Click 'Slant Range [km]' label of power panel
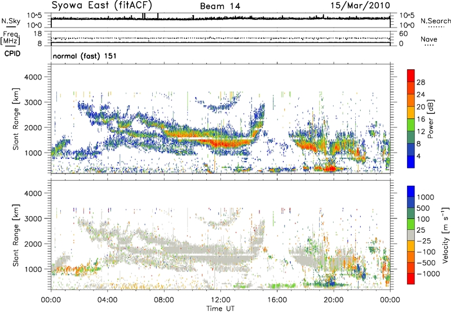 pos(16,119)
